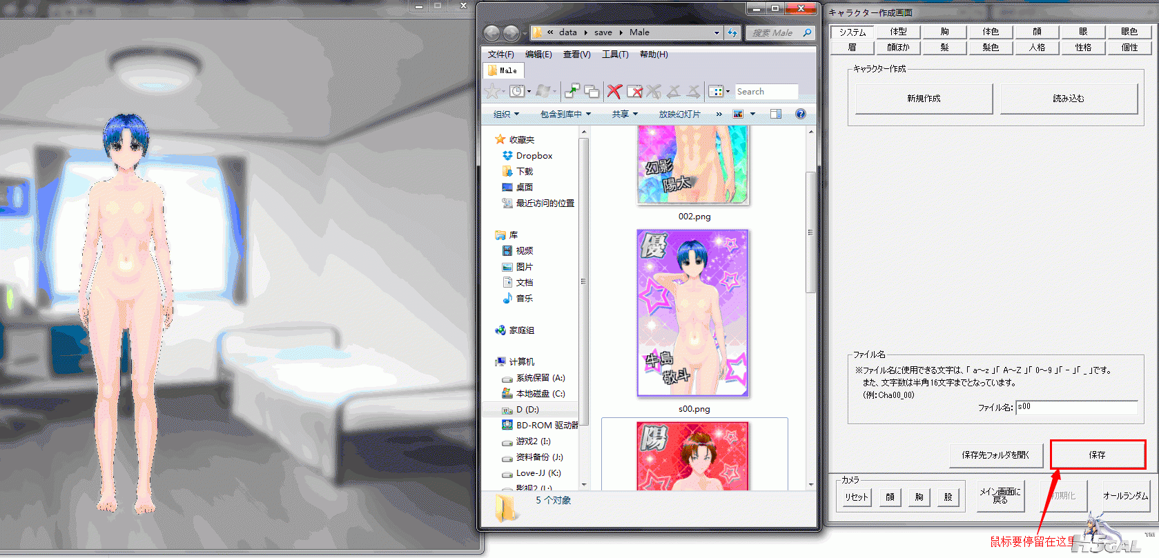Screen dimensions: 1159x558
Task: Click the 保存先フォルダを開く button
Action: point(995,455)
